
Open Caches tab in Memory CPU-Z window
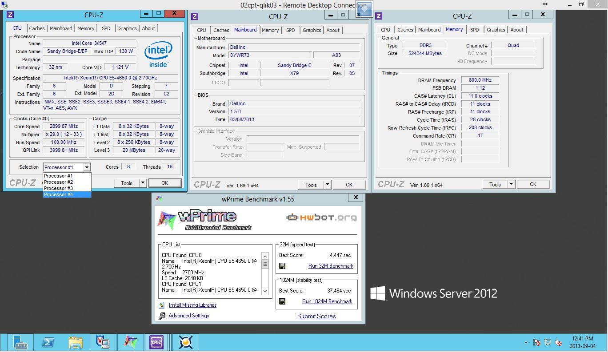[405, 30]
